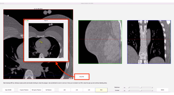The height and width of the screenshot is (95, 174).
Task: Adjust the Brightness slider handle
Action: [140, 87]
